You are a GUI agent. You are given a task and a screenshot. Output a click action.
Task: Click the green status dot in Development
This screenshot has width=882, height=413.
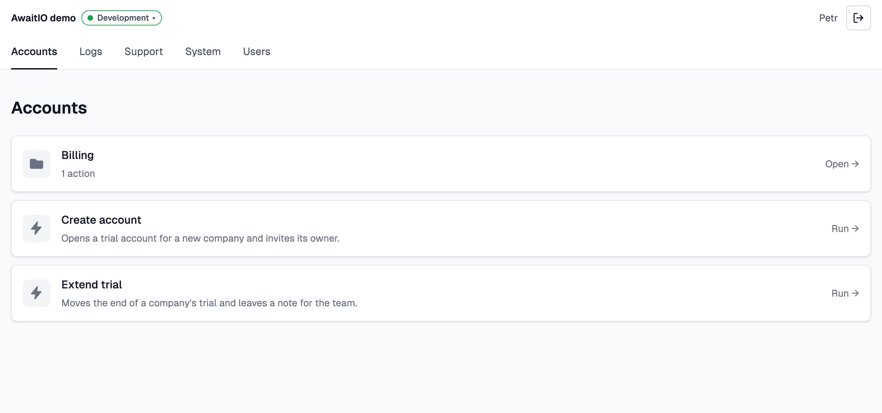(x=90, y=18)
